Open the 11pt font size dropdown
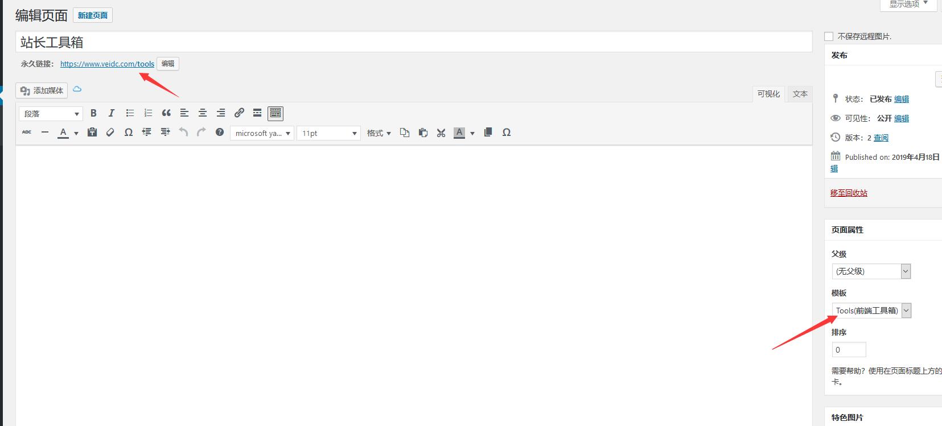942x426 pixels. click(x=329, y=133)
